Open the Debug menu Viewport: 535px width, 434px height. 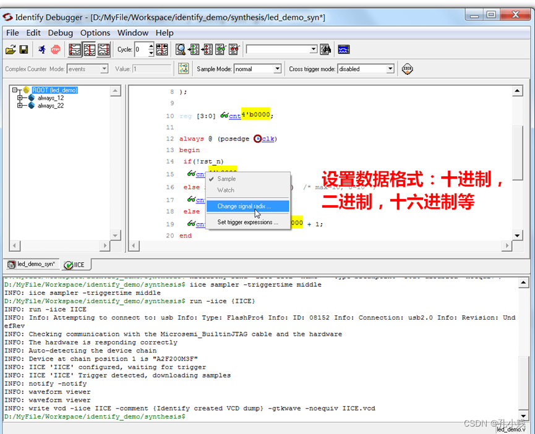tap(60, 33)
